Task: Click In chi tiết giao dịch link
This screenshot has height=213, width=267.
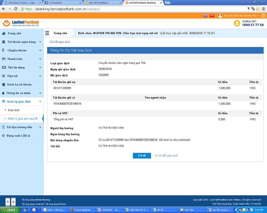Action: [166, 156]
